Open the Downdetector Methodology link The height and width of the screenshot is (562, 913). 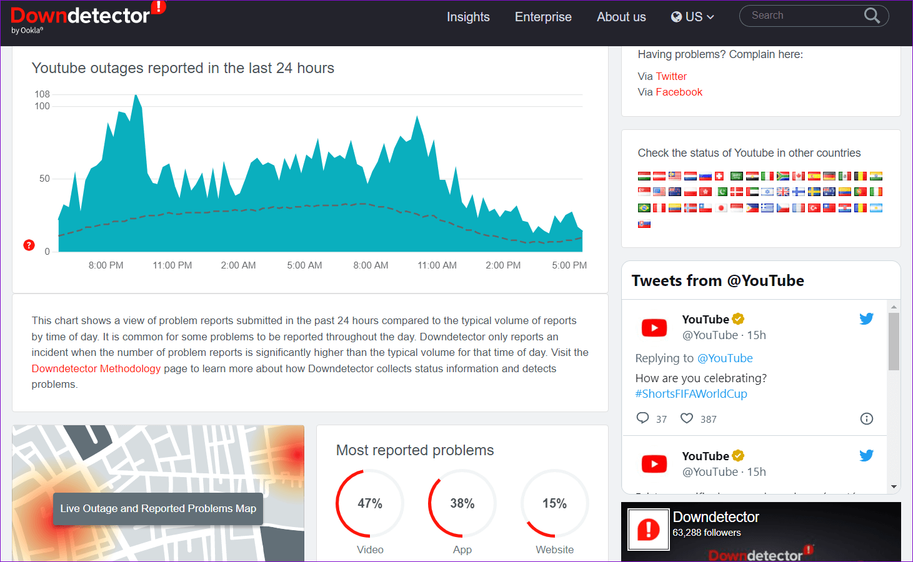[96, 368]
